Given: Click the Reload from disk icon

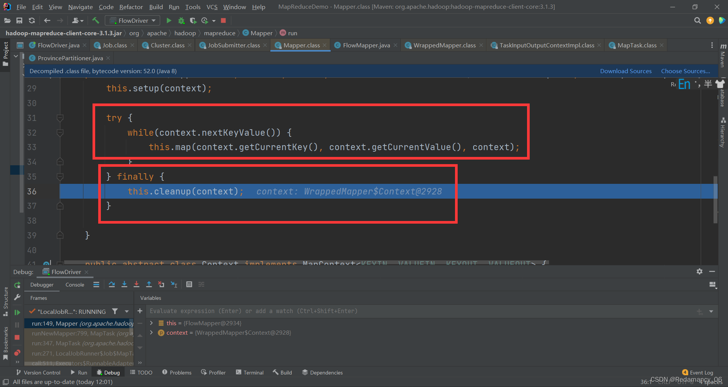Looking at the screenshot, I should click(x=32, y=20).
